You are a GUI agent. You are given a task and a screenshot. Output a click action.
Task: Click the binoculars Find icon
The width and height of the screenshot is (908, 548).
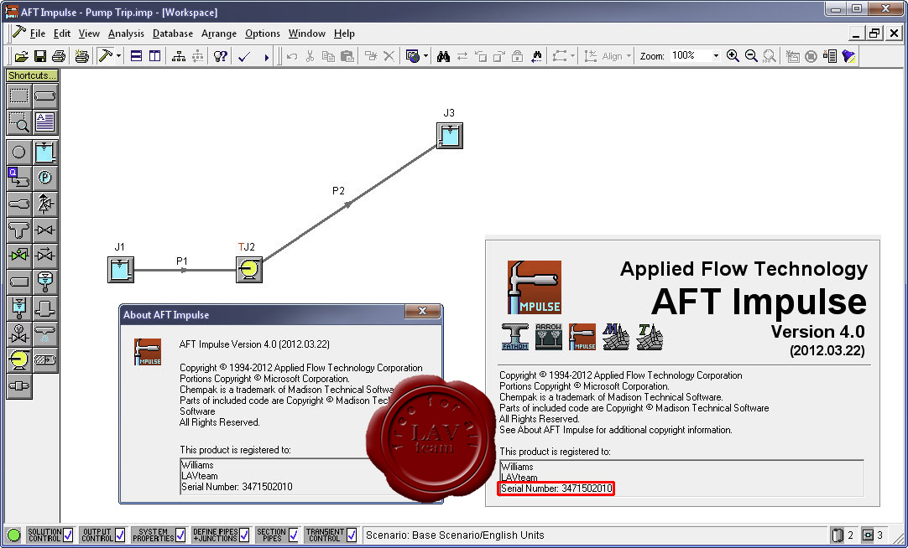(x=444, y=56)
